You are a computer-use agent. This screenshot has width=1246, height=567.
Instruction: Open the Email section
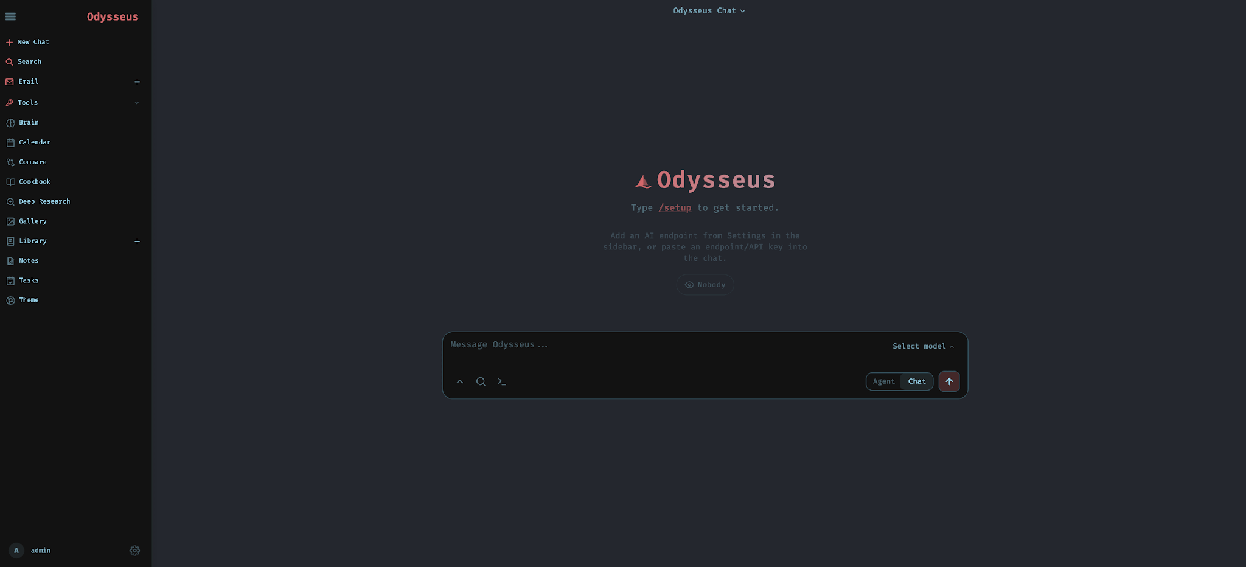click(29, 82)
